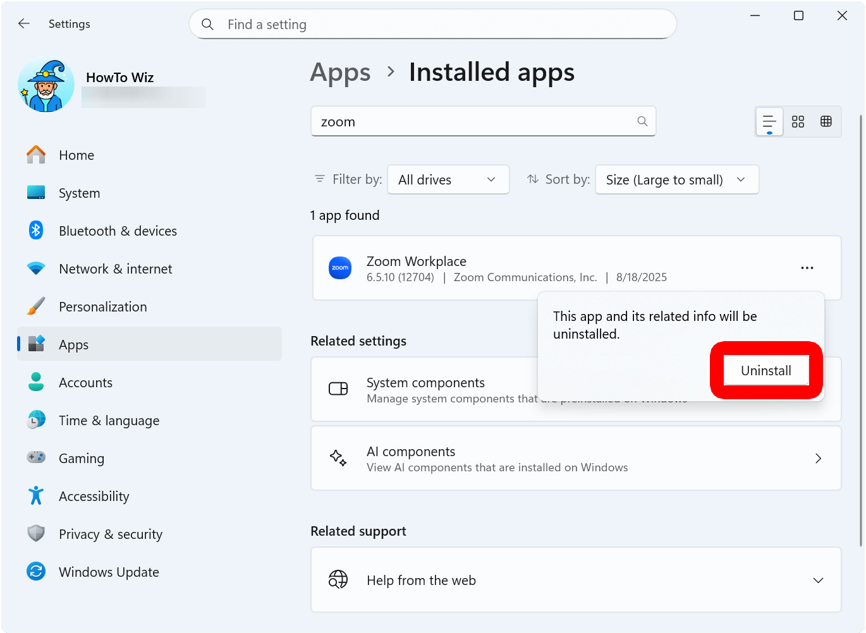Select the Network & internet section
Image resolution: width=866 pixels, height=633 pixels.
click(x=115, y=268)
